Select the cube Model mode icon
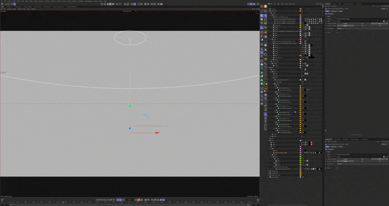 (262, 15)
